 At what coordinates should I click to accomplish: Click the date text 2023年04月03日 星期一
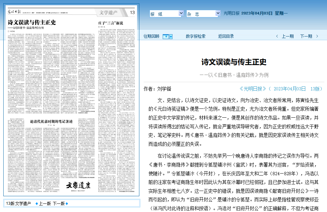coord(265,13)
